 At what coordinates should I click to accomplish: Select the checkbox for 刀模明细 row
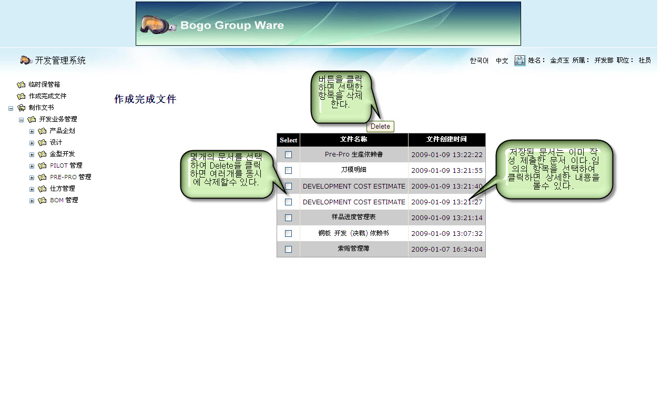288,170
